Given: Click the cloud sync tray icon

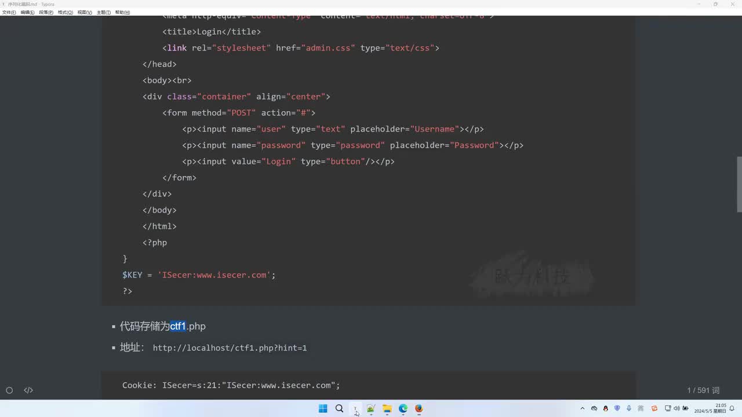Looking at the screenshot, I should click(x=594, y=408).
